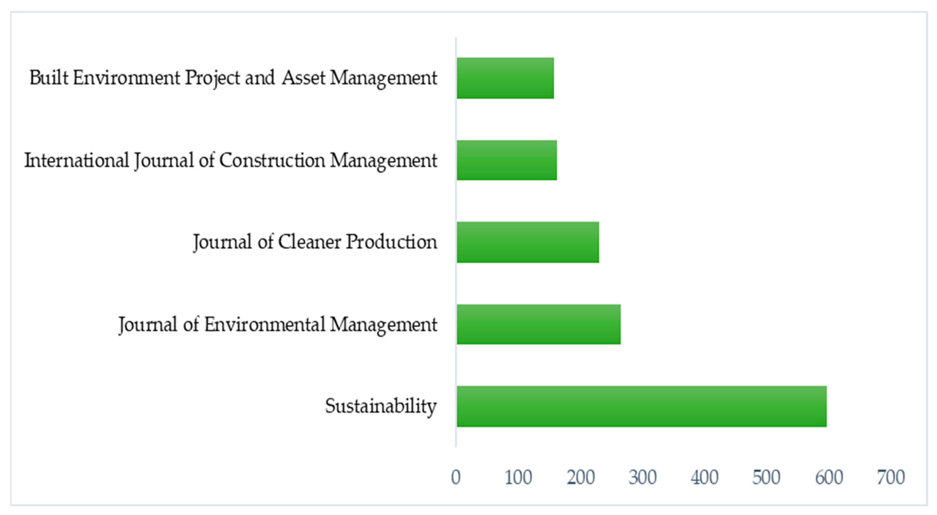This screenshot has height=515, width=937.
Task: Click the axis value 700
Action: pyautogui.click(x=891, y=477)
